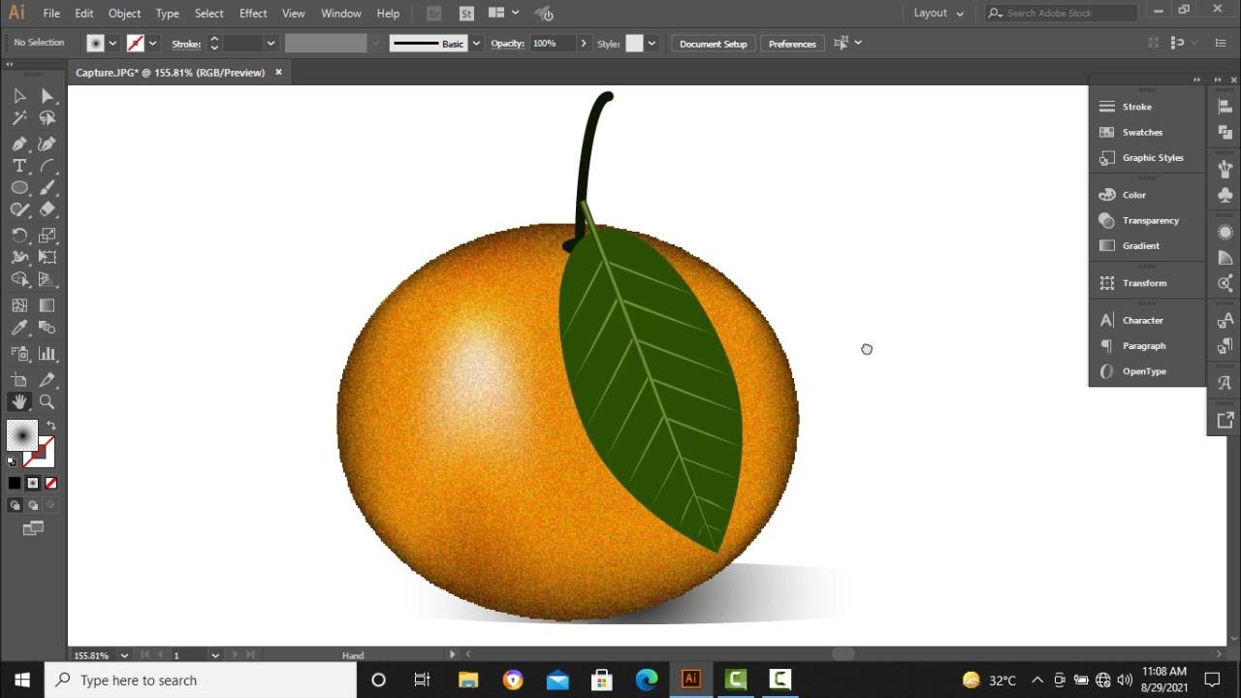Enable Draw Behind mode

click(x=33, y=505)
